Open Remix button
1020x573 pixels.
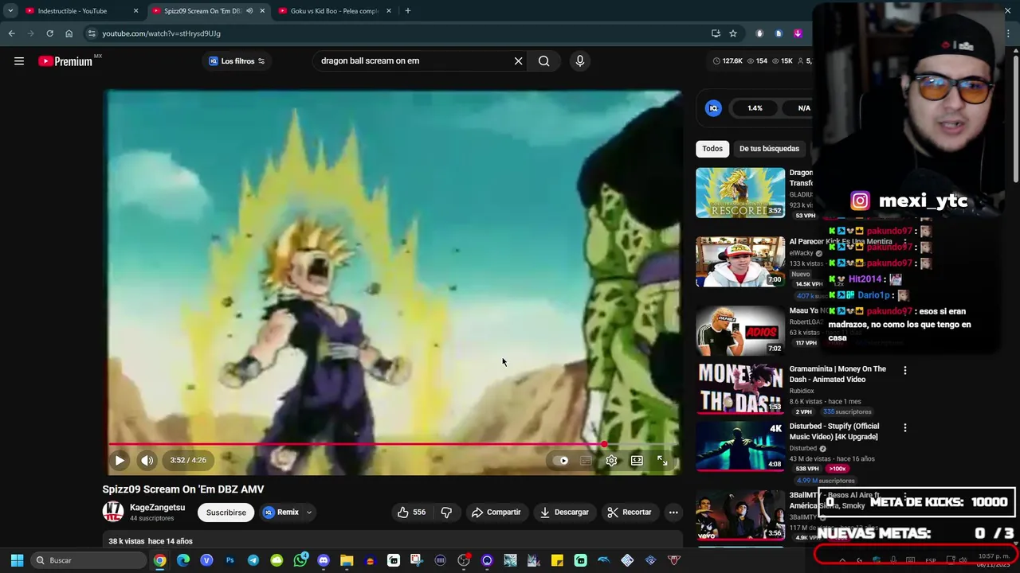pyautogui.click(x=280, y=513)
